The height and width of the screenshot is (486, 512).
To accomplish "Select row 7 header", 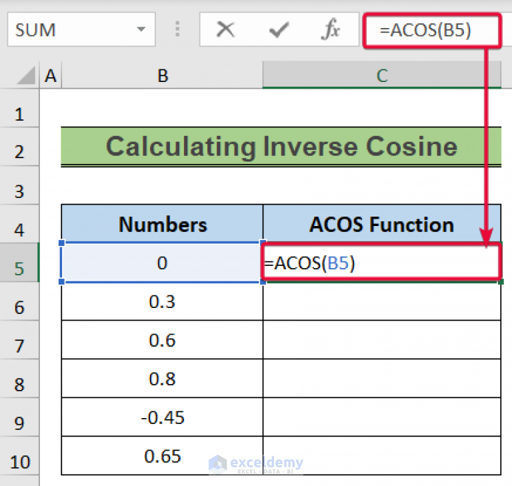I will [19, 340].
